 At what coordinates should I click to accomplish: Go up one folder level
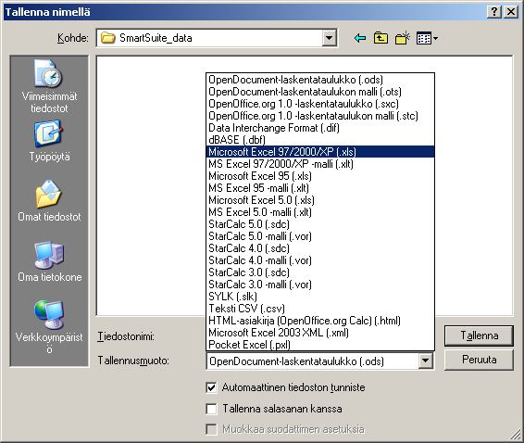(381, 38)
